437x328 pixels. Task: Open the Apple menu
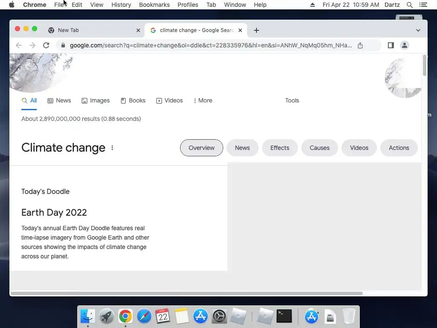point(12,5)
